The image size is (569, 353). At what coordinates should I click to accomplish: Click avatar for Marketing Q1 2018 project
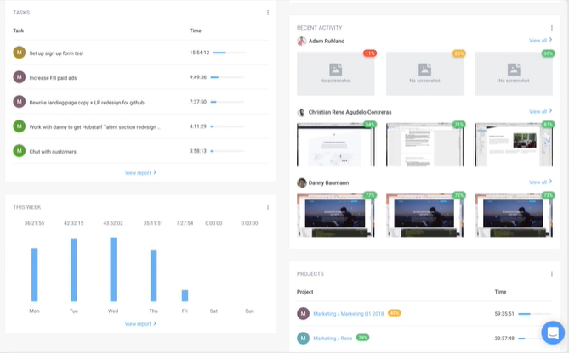click(x=303, y=313)
